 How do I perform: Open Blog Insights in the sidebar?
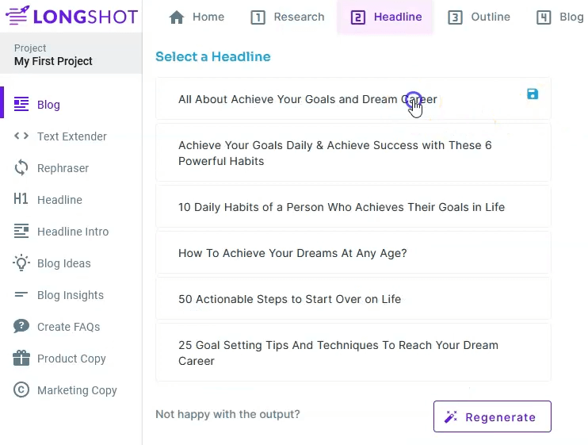tap(71, 295)
